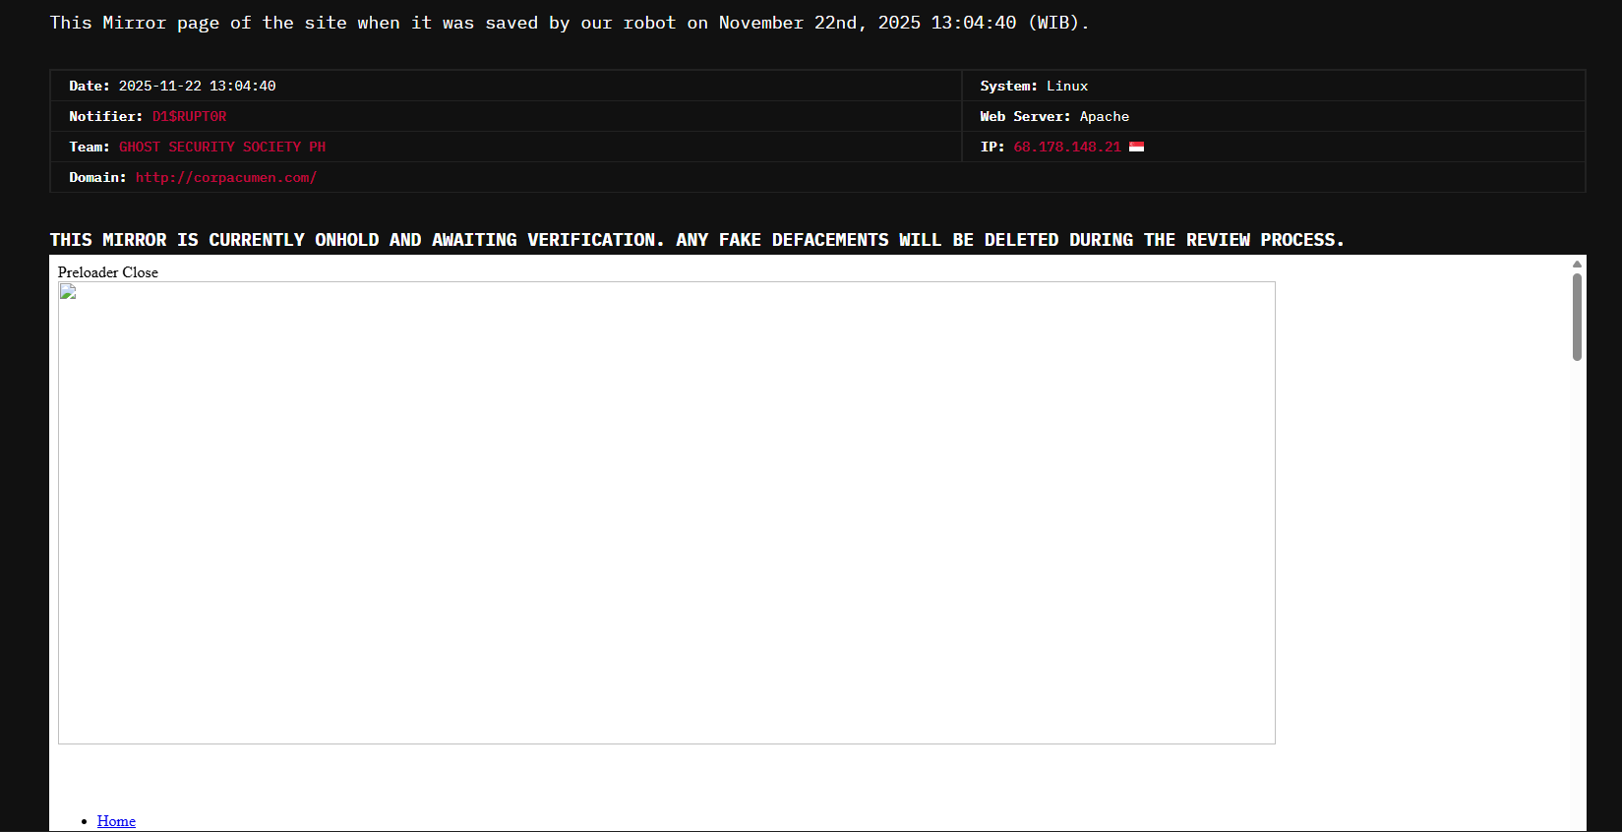Click the System value Linux
This screenshot has height=832, width=1622.
point(1066,86)
